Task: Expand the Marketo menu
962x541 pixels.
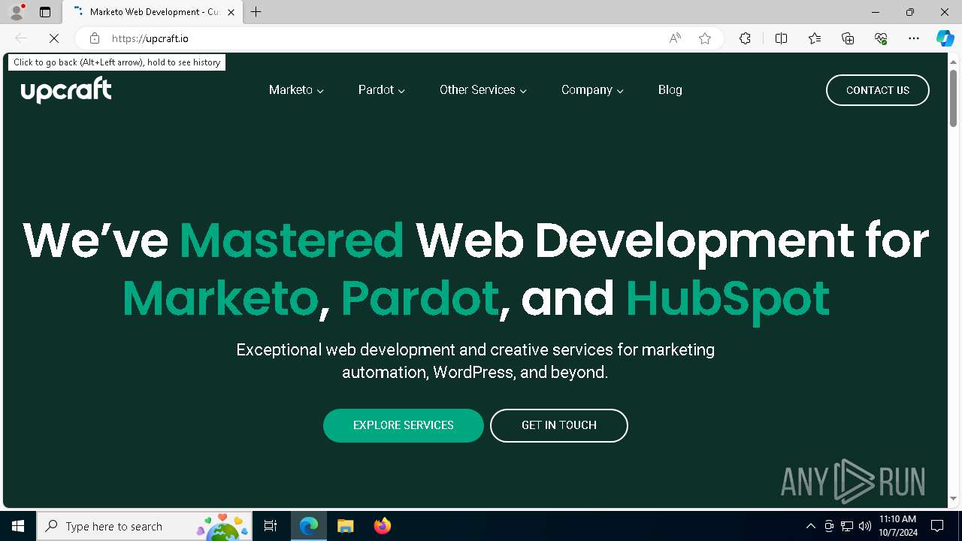Action: tap(296, 90)
